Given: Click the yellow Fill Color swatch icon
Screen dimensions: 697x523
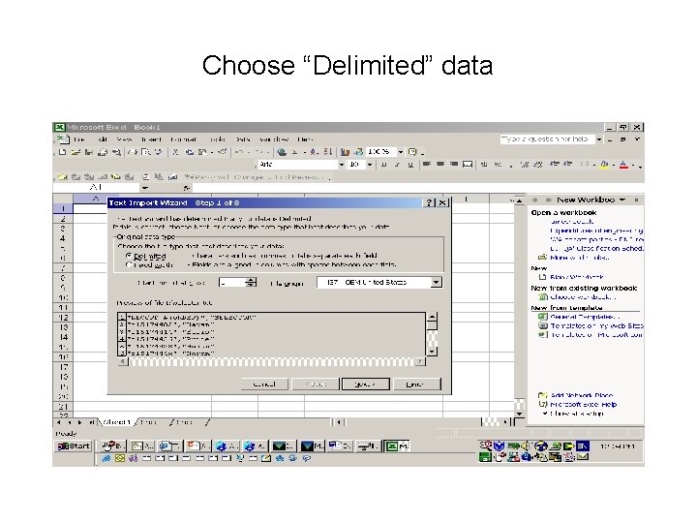Looking at the screenshot, I should [x=604, y=165].
